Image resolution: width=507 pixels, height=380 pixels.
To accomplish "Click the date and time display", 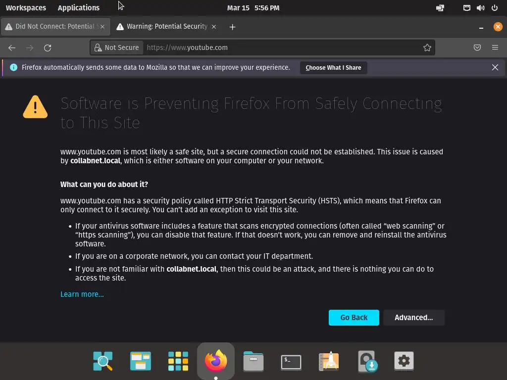I will [253, 8].
